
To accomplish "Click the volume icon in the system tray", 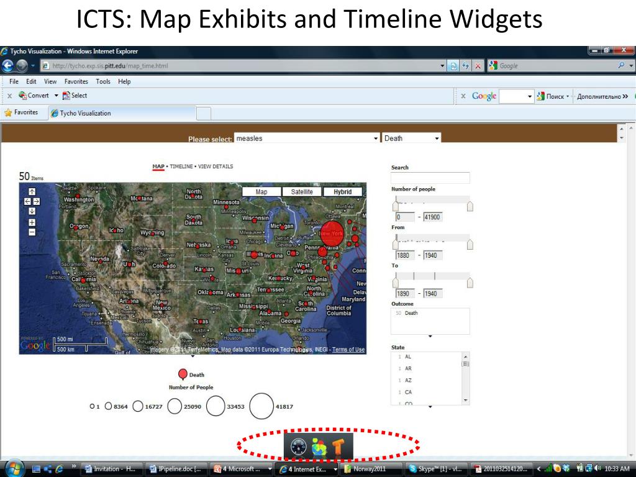I will (597, 468).
